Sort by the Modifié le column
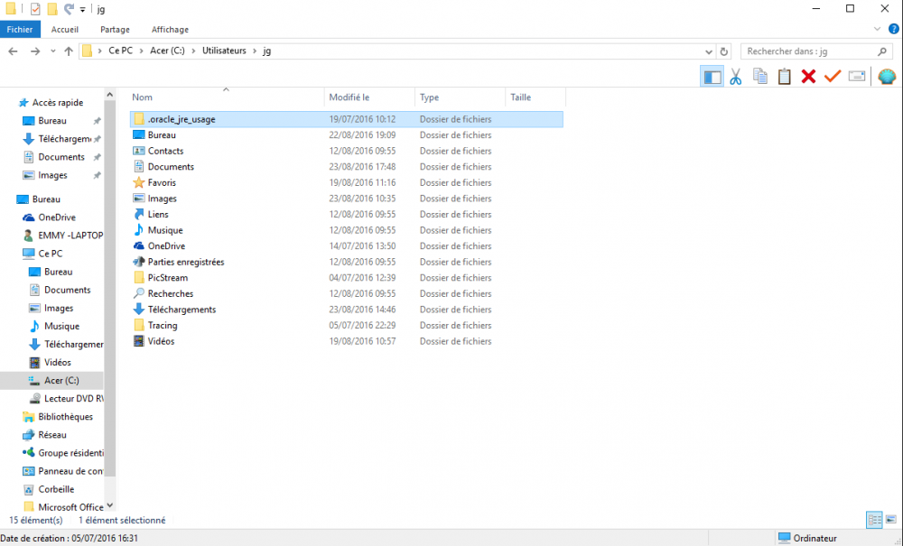903x546 pixels. 349,97
